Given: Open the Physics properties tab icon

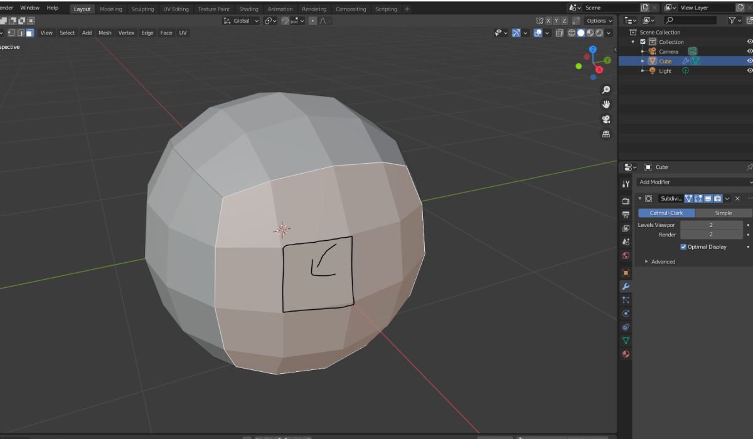Looking at the screenshot, I should click(x=626, y=313).
